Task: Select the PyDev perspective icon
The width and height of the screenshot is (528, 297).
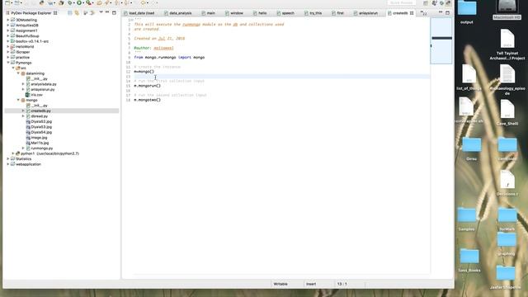Action: coord(448,3)
